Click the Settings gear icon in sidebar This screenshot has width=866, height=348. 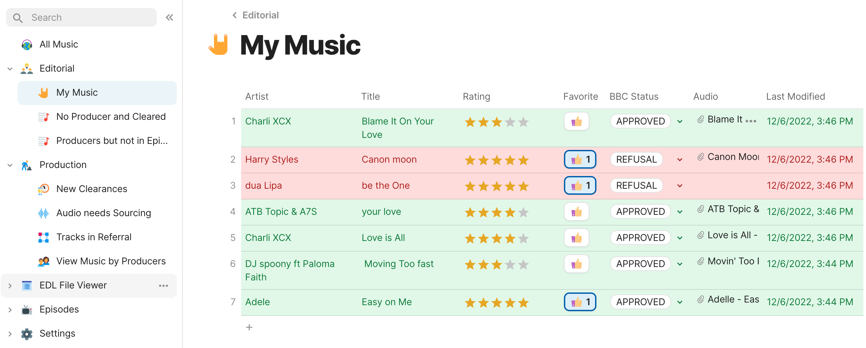[27, 334]
